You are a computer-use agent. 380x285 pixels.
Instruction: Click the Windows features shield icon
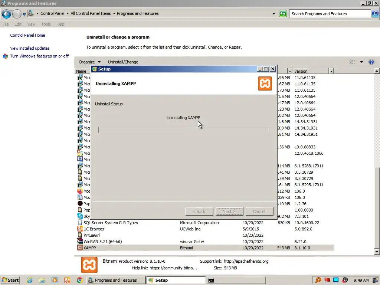pyautogui.click(x=5, y=56)
